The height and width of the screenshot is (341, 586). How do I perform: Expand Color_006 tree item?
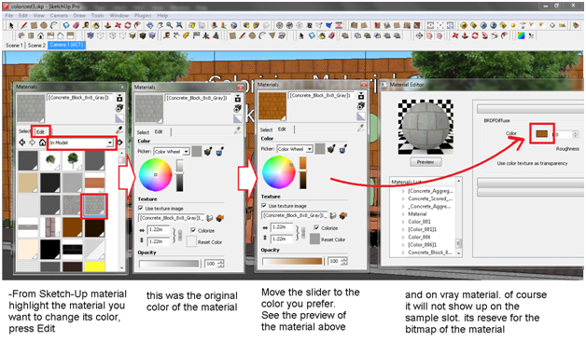pyautogui.click(x=403, y=237)
